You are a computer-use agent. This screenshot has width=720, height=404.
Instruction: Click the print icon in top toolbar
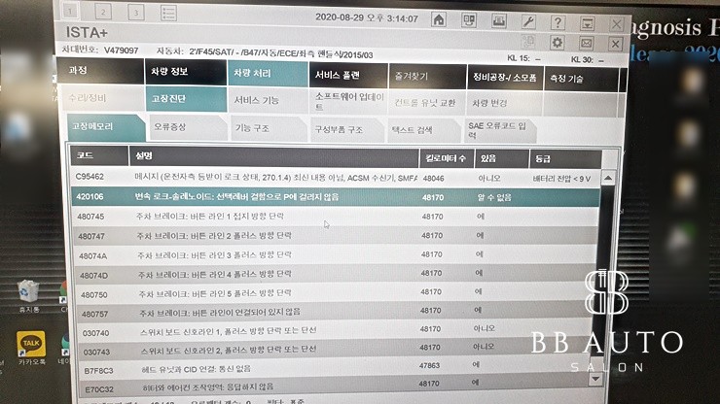click(x=499, y=20)
